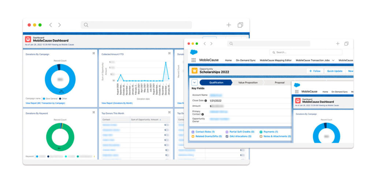This screenshot has width=375, height=186.
Task: Open the Home tab
Action: pos(228,61)
